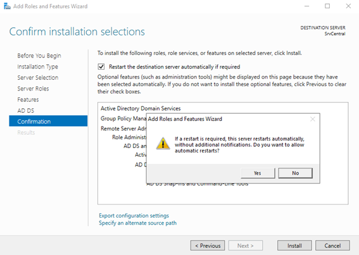This screenshot has height=255, width=359.
Task: Click the SrvCentral destination server name
Action: [x=335, y=34]
